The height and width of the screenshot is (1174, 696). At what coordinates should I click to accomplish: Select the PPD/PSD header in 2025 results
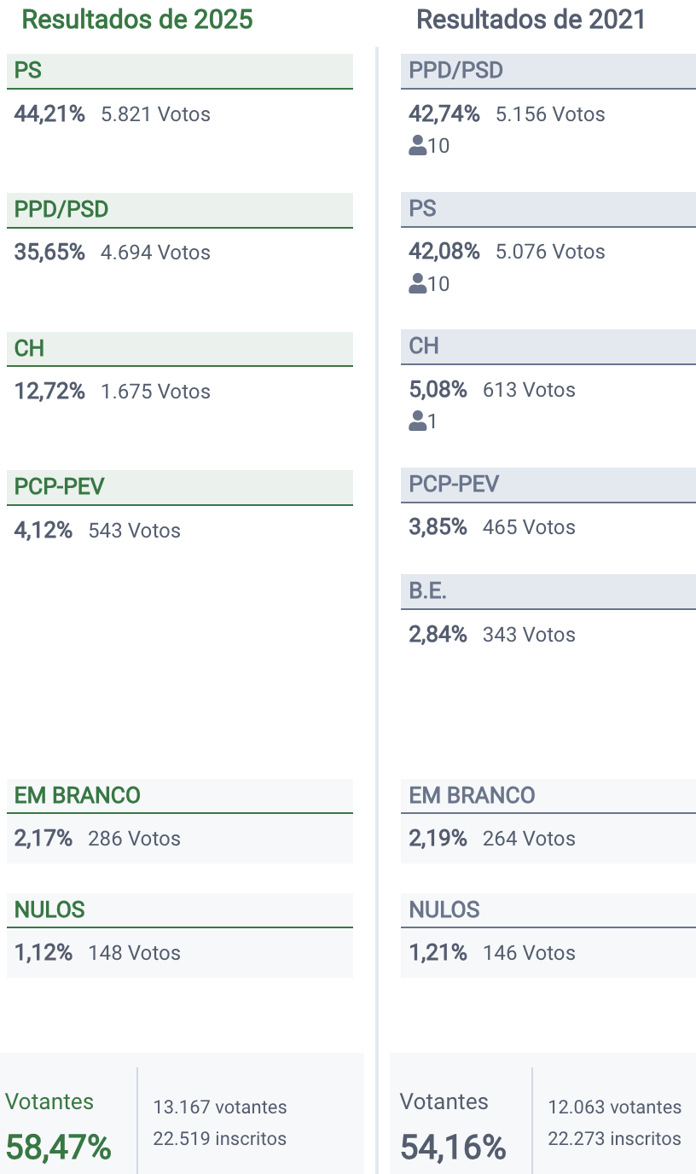pyautogui.click(x=179, y=210)
